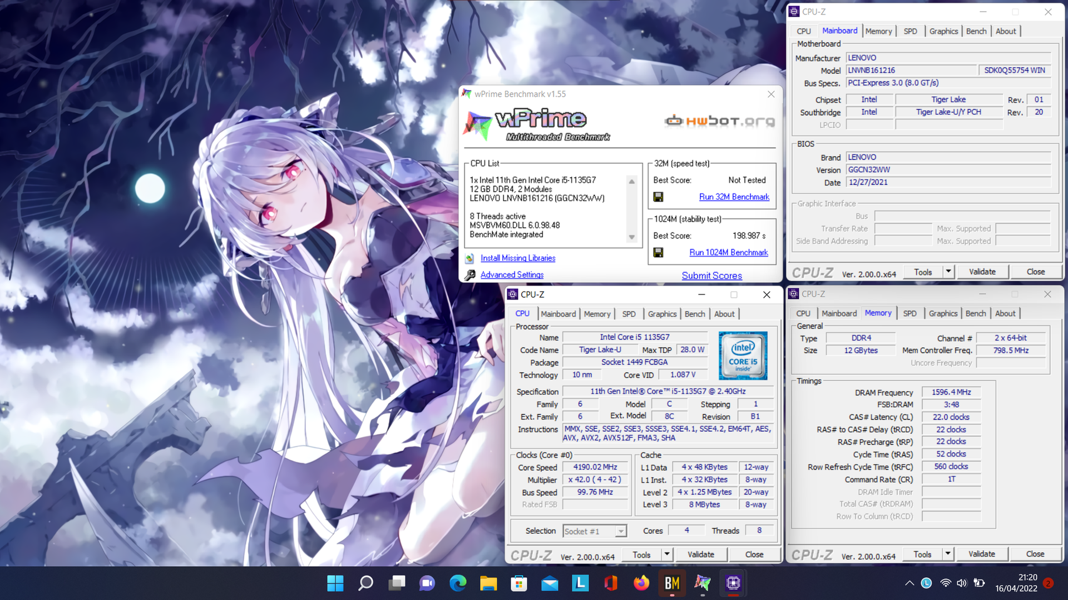Click Close in the Memory window

pyautogui.click(x=1035, y=554)
